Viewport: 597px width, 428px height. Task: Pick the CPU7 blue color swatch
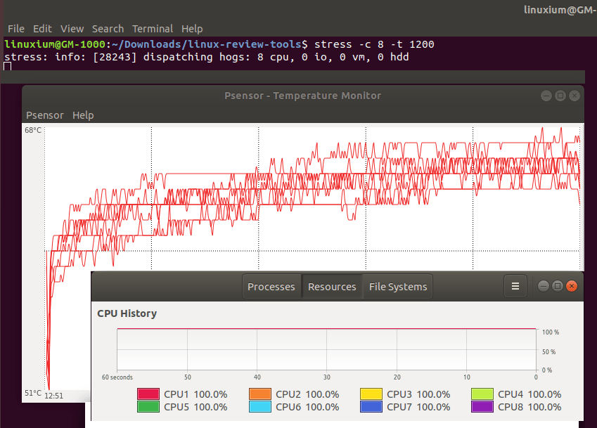click(x=371, y=407)
